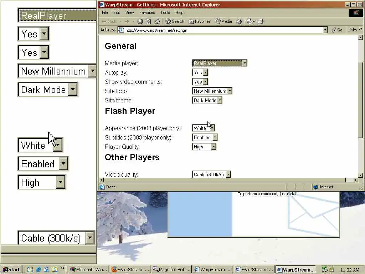
Task: Click the horizontal scrollbar left arrow
Action: pyautogui.click(x=101, y=180)
